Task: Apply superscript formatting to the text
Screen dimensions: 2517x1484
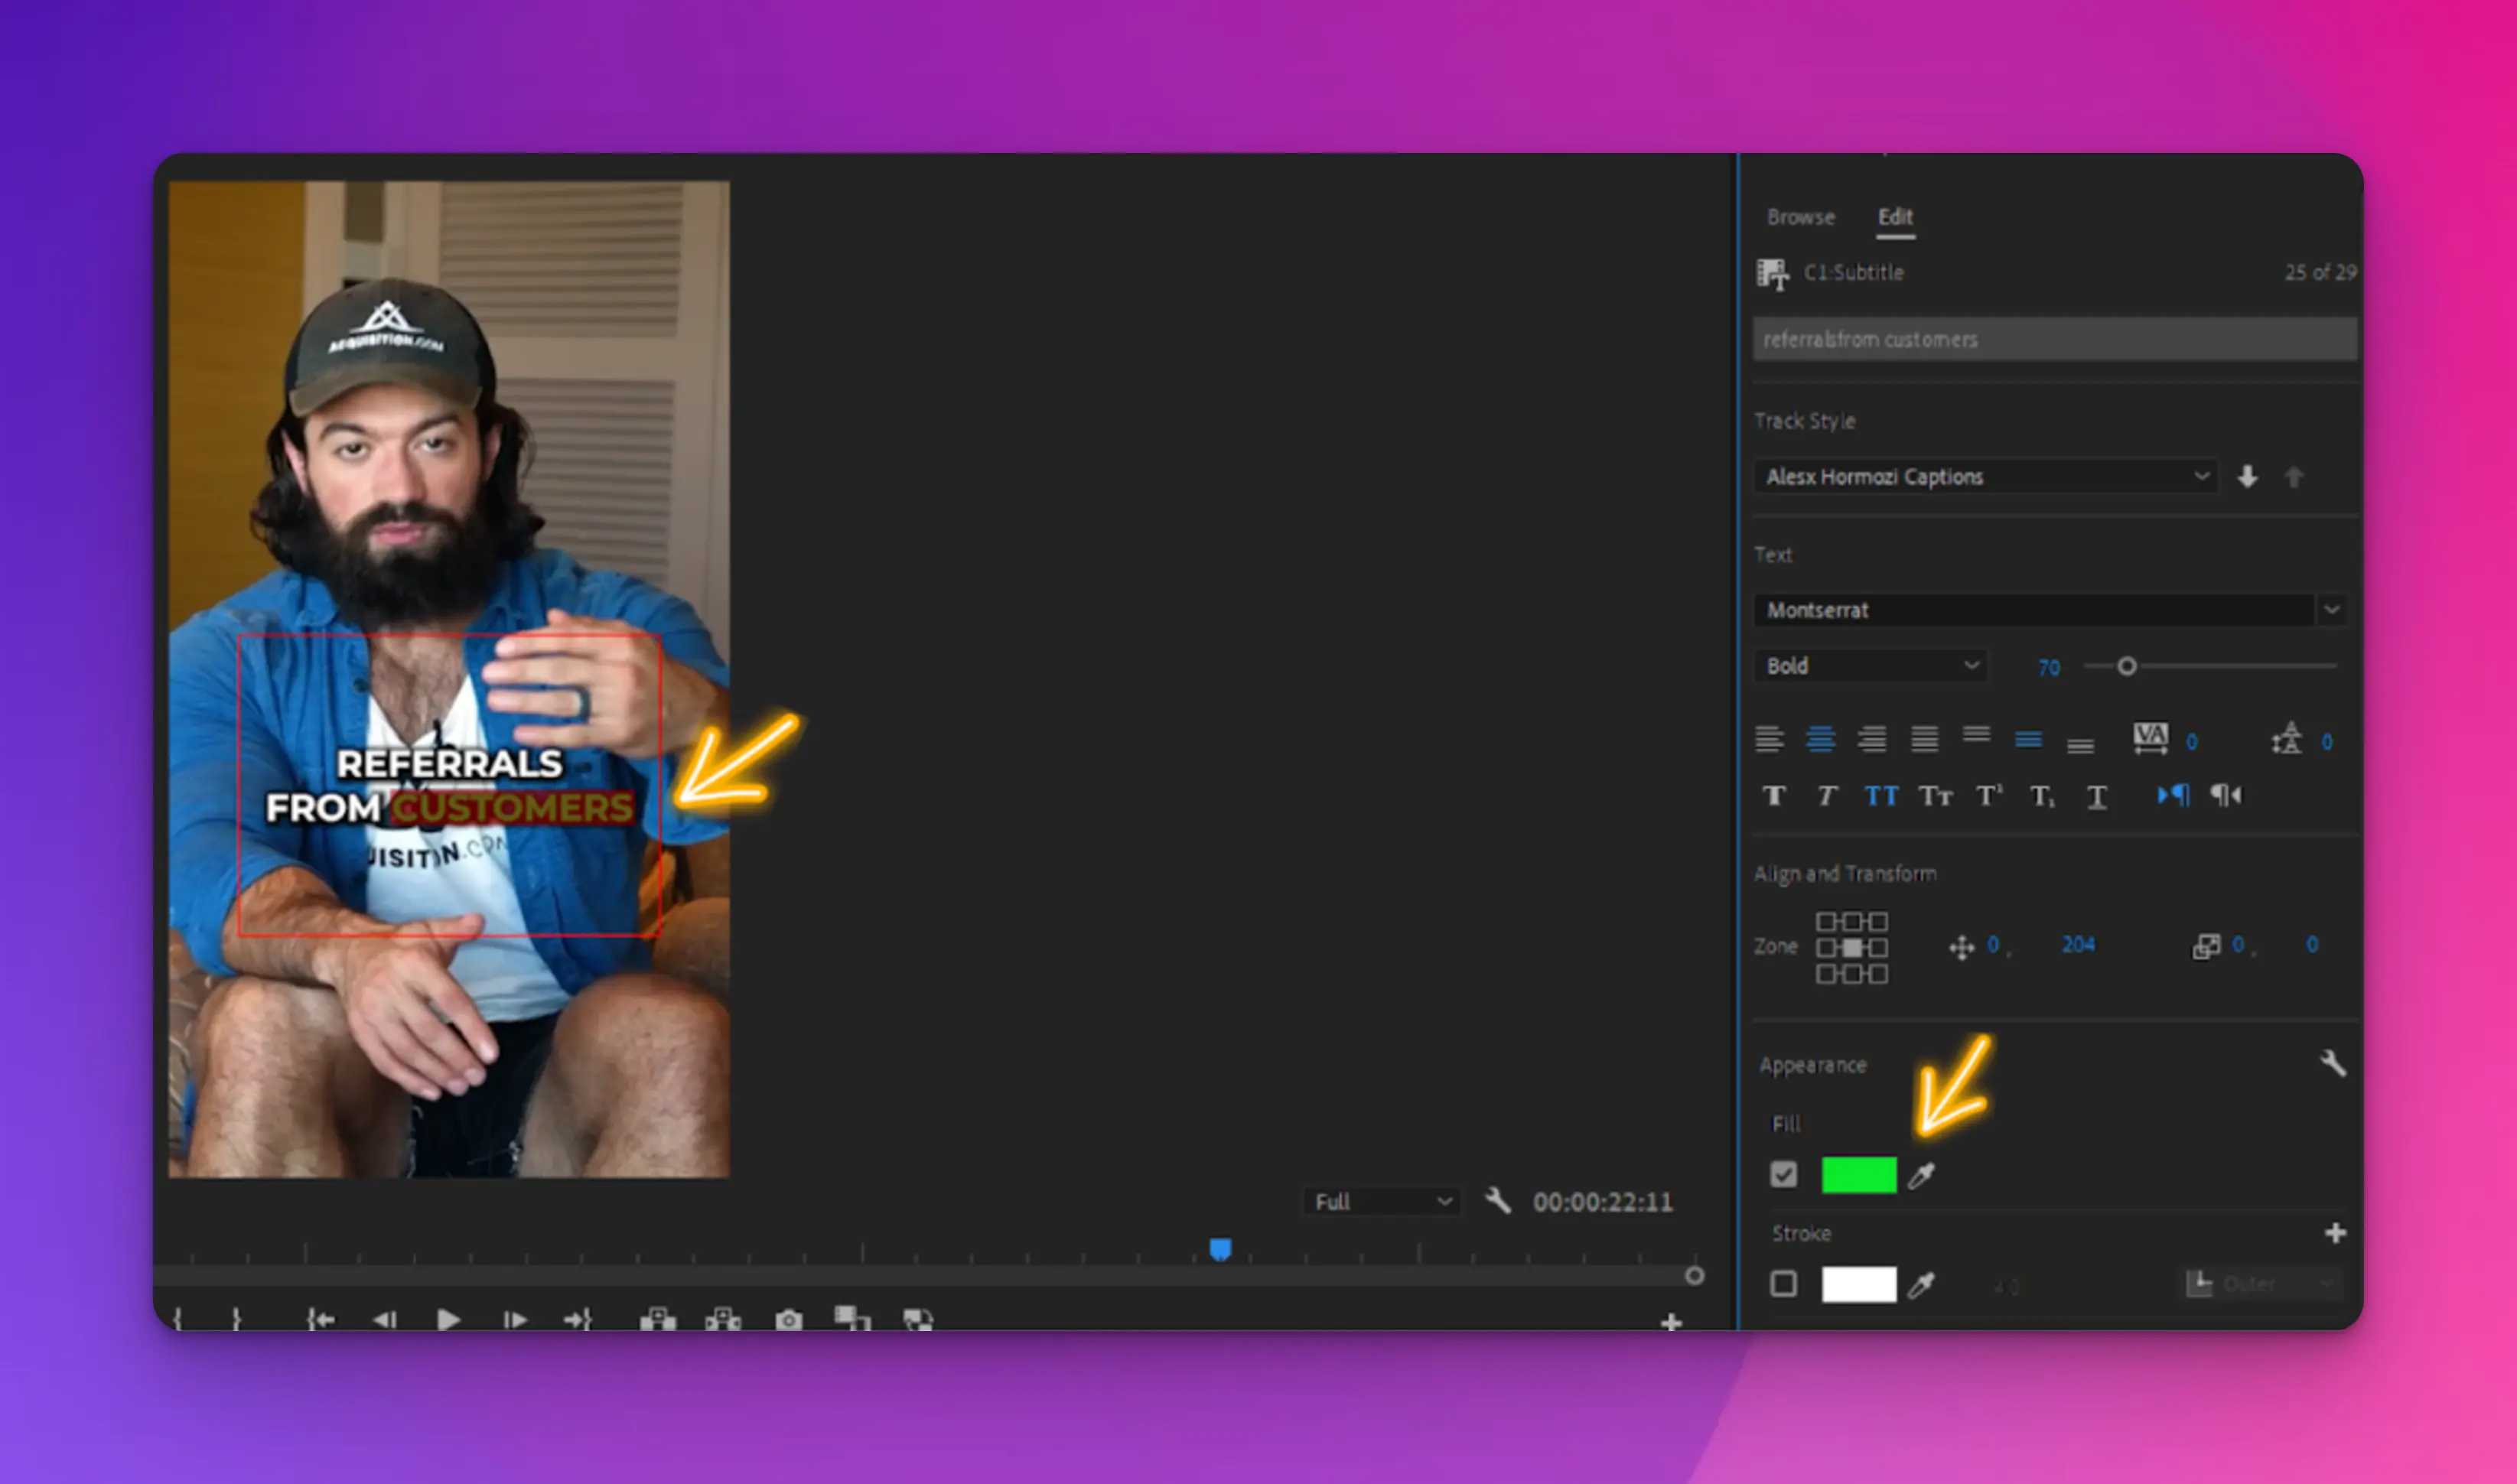Action: (x=1990, y=795)
